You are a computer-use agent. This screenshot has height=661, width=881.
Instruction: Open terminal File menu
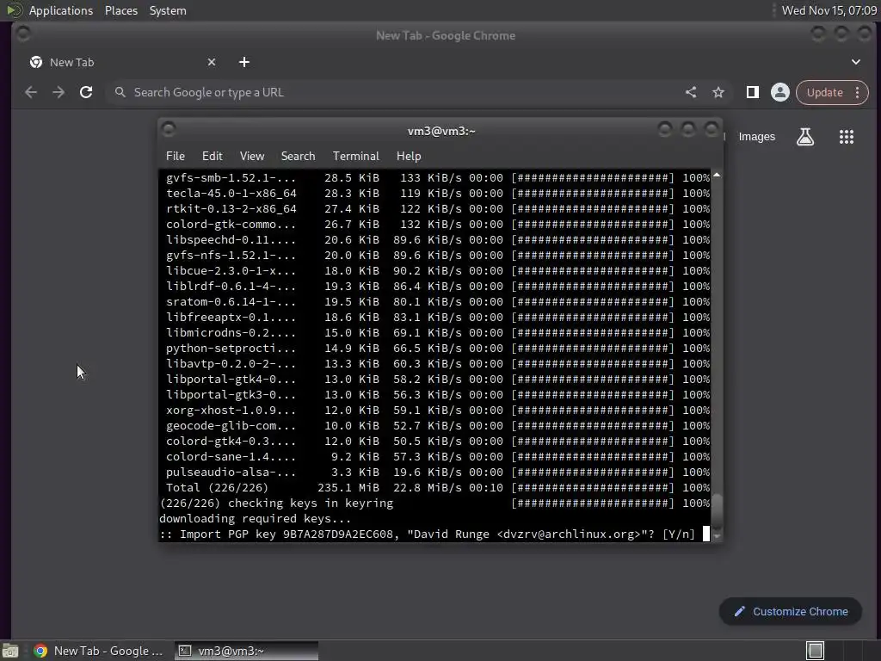(176, 157)
